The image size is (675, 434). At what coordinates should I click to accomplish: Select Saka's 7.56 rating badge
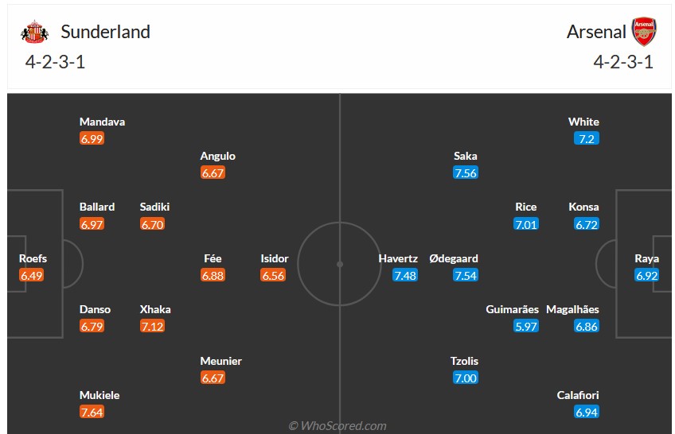click(x=466, y=172)
